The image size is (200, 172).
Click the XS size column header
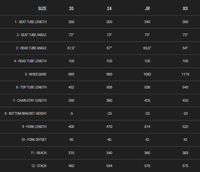[x=185, y=9]
